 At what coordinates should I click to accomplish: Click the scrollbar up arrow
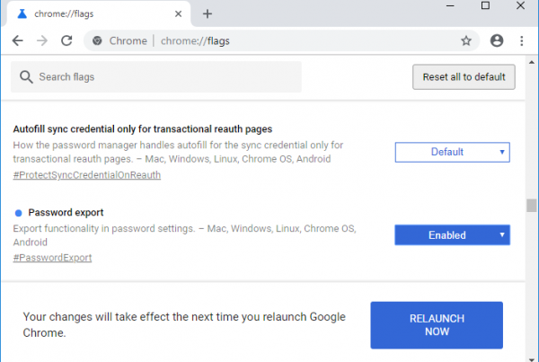point(532,63)
